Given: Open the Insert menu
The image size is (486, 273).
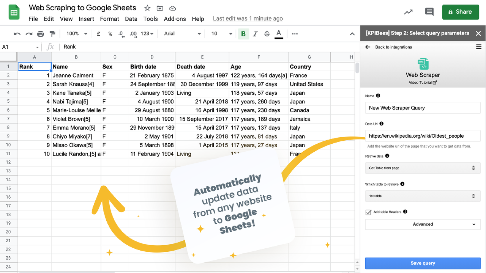Looking at the screenshot, I should 87,19.
